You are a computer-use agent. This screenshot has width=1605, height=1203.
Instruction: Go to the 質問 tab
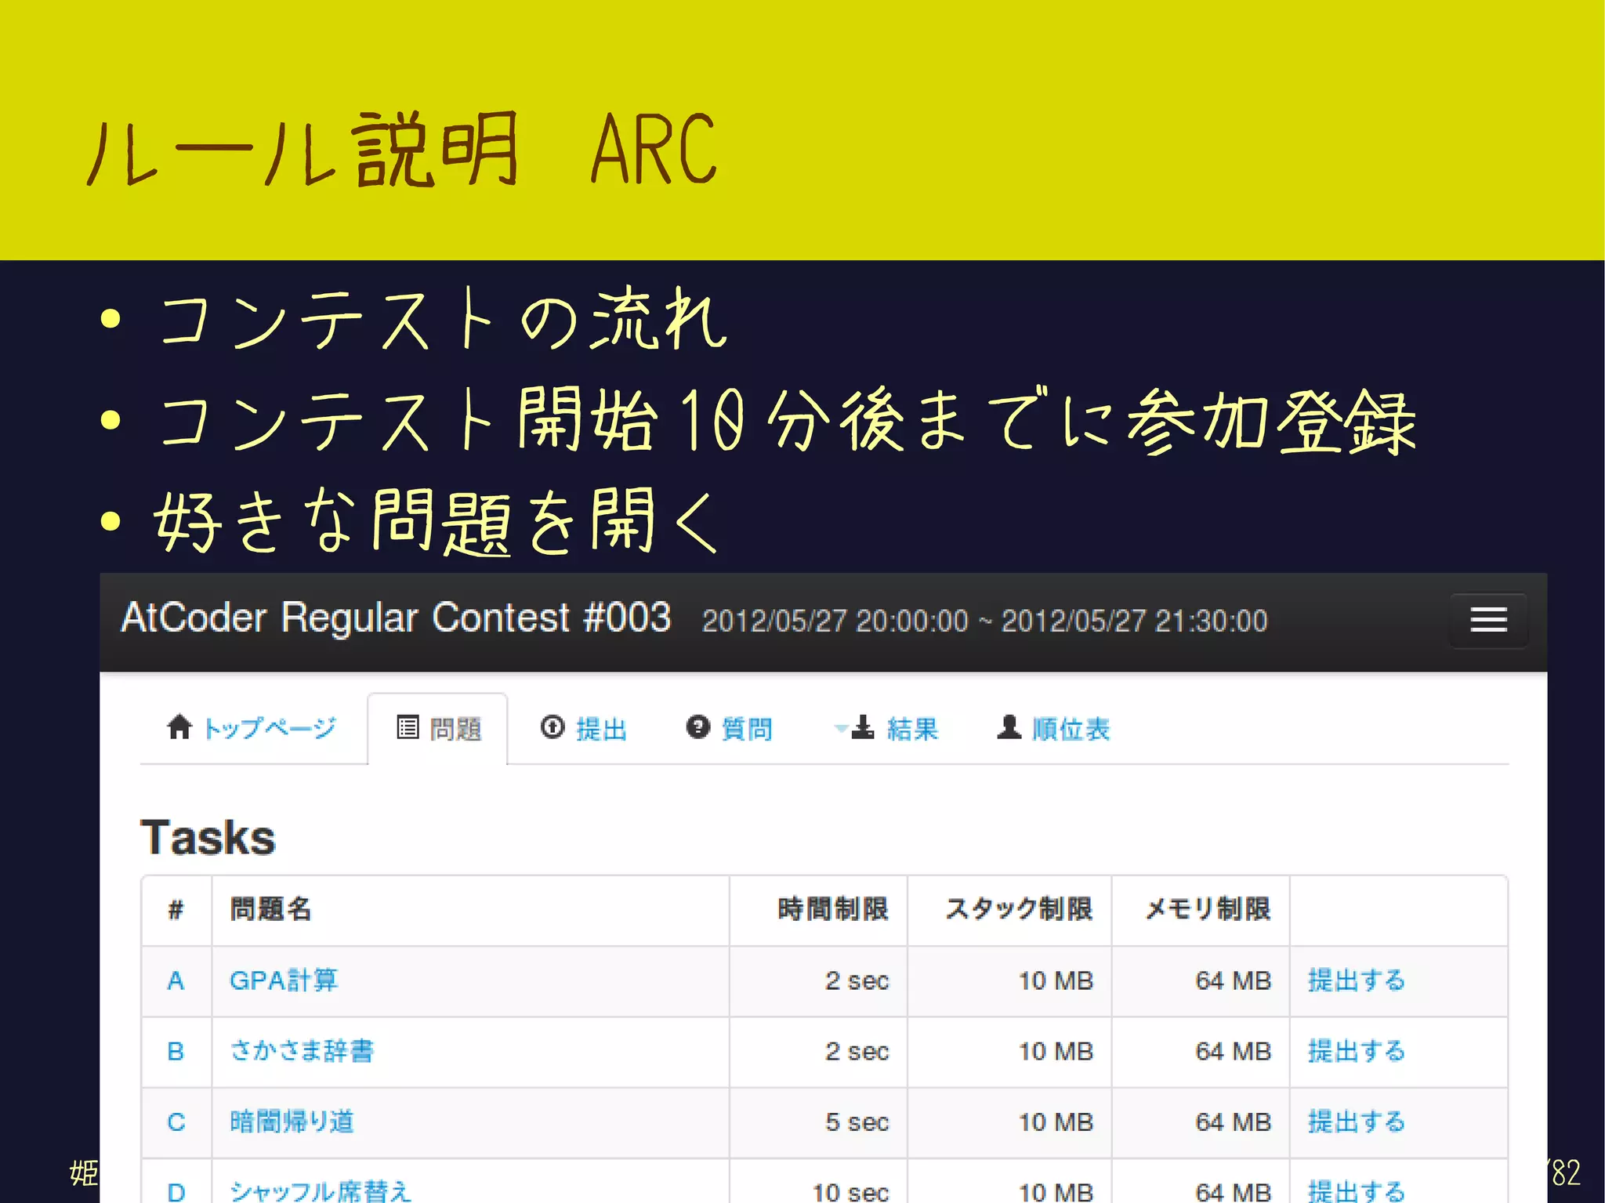(x=730, y=729)
